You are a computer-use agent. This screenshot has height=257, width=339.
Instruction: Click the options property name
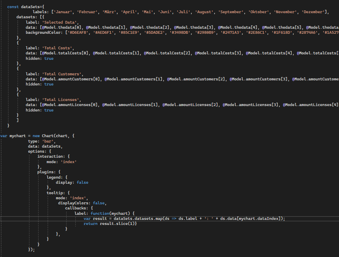36,151
